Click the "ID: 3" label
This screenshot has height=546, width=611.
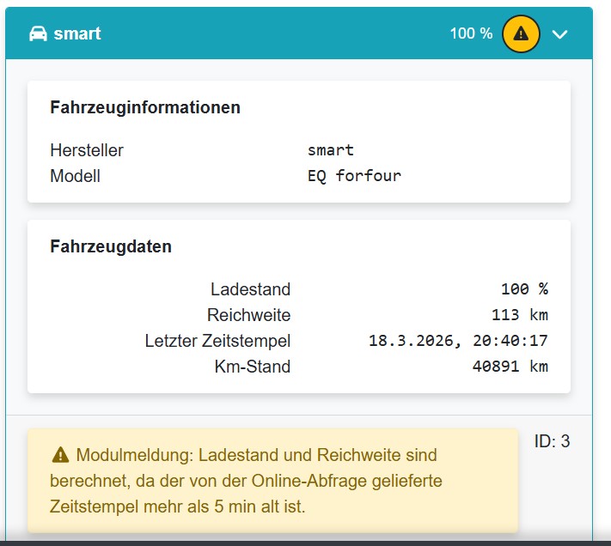[552, 442]
